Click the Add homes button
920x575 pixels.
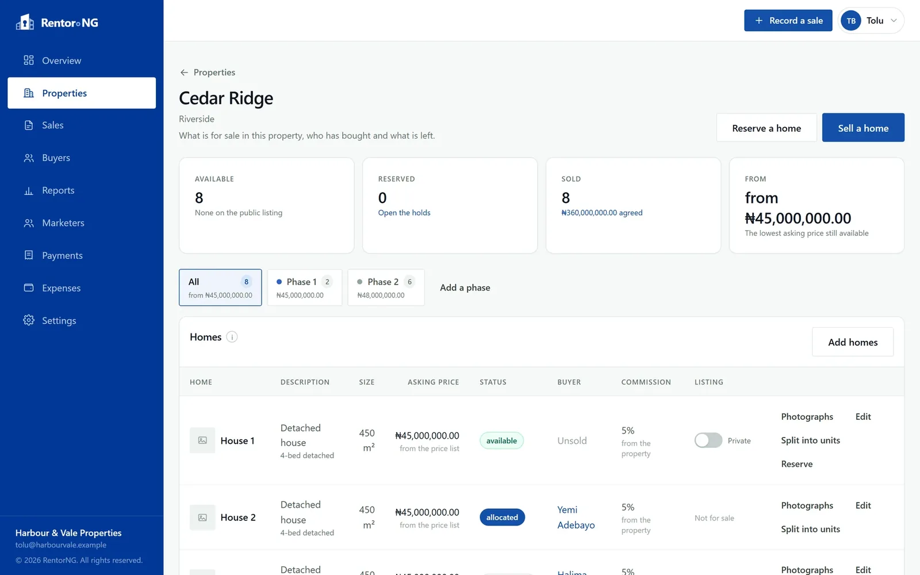click(853, 342)
